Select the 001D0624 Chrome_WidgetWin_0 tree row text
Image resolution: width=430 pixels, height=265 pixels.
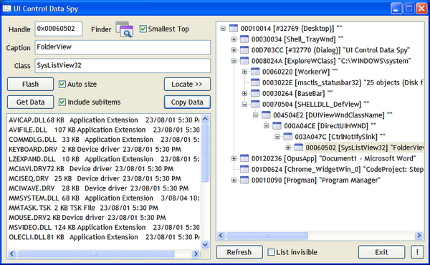(337, 169)
